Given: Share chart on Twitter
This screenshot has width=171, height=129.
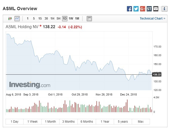Looking at the screenshot, I should (x=136, y=9).
